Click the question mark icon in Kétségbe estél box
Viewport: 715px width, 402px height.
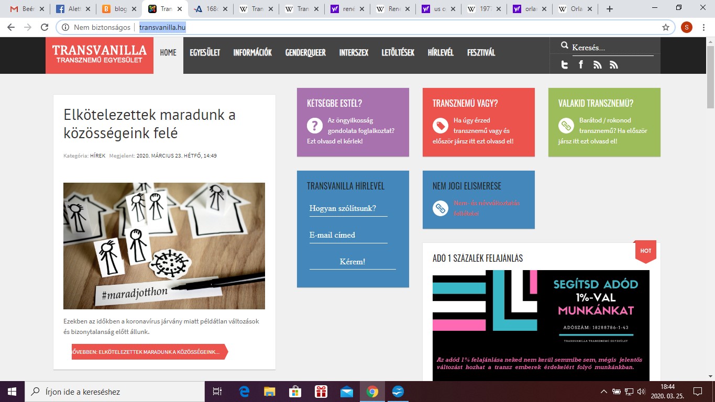tap(315, 126)
